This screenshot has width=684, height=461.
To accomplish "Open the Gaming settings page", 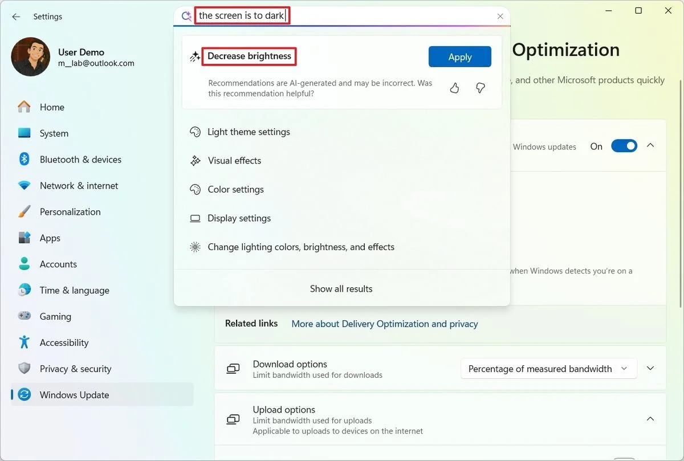I will [x=55, y=316].
